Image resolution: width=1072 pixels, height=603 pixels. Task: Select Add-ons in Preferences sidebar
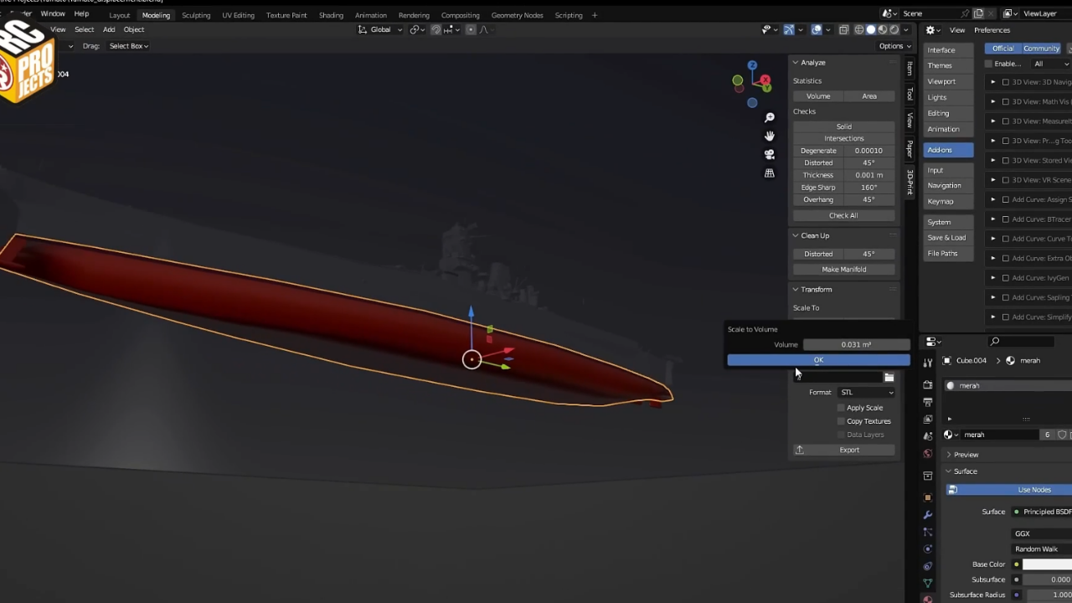(948, 150)
